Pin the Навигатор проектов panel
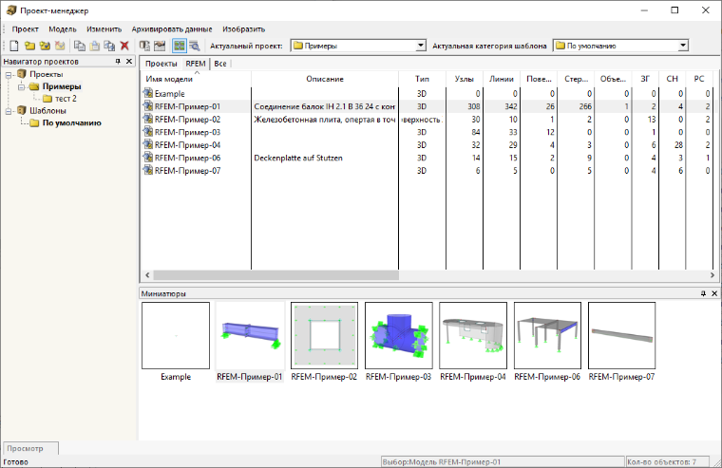This screenshot has width=722, height=468. [118, 61]
